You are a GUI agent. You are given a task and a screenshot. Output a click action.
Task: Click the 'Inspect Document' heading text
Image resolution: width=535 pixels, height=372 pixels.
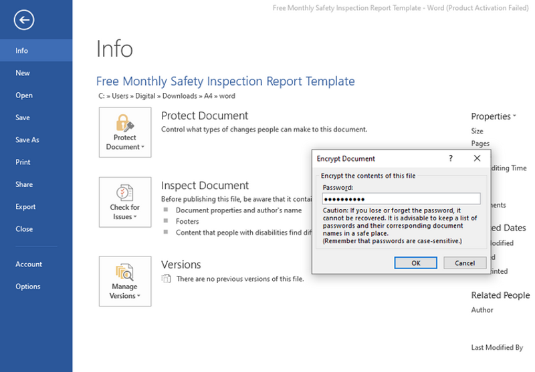point(205,185)
